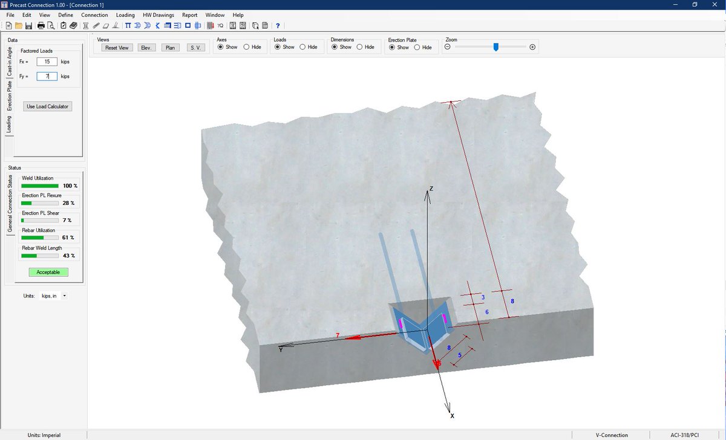This screenshot has width=726, height=440.
Task: Click the blue Help question mark icon
Action: point(277,25)
